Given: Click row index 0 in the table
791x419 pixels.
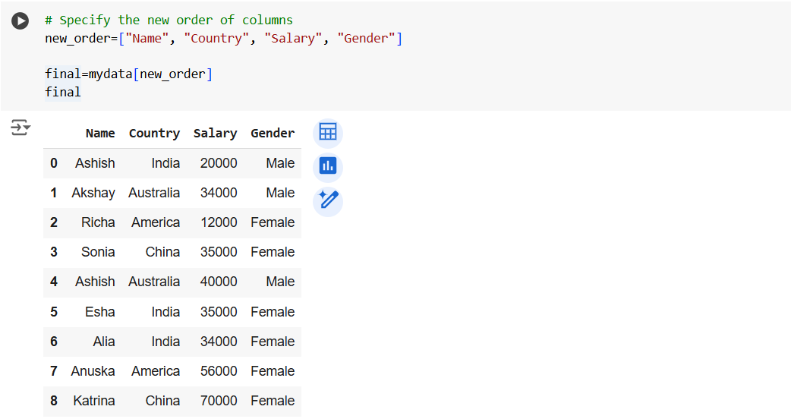Looking at the screenshot, I should point(54,163).
